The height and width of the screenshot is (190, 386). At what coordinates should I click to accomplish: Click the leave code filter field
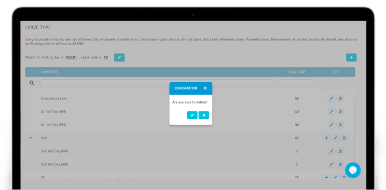pyautogui.click(x=297, y=83)
